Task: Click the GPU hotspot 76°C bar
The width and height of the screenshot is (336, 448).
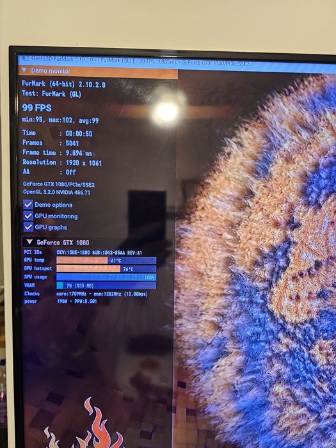Action: pyautogui.click(x=106, y=269)
